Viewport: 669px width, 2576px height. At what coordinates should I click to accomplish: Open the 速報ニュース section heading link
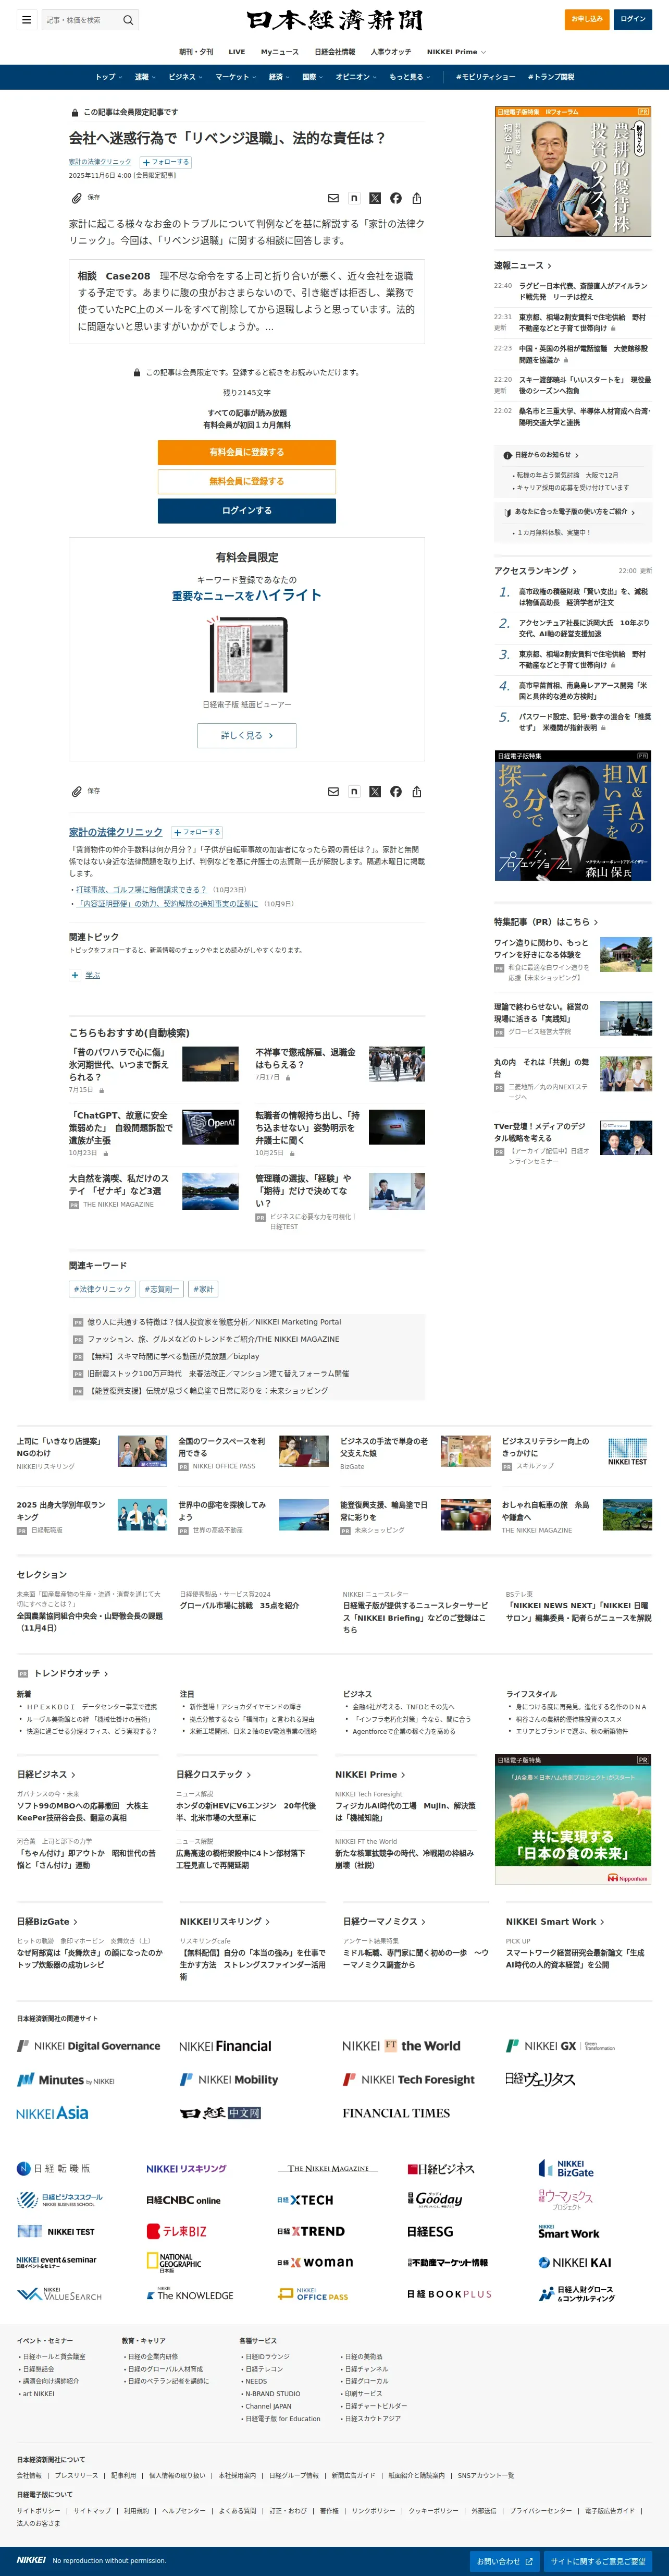pyautogui.click(x=522, y=265)
